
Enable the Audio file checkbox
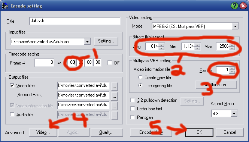pyautogui.click(x=12, y=114)
